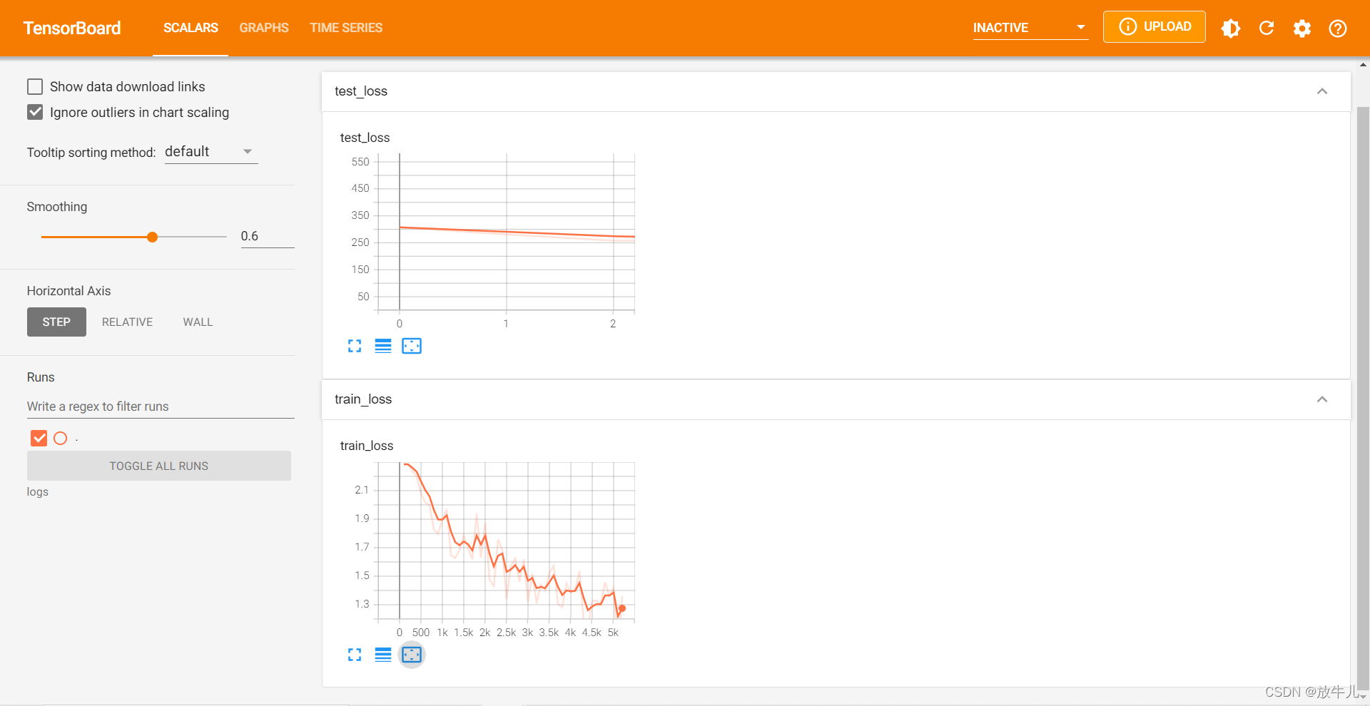Image resolution: width=1370 pixels, height=706 pixels.
Task: Switch to the GRAPHS tab
Action: point(263,28)
